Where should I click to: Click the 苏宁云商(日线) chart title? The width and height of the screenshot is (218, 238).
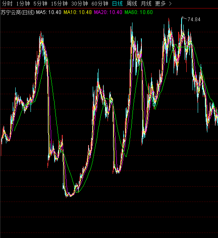[18, 12]
